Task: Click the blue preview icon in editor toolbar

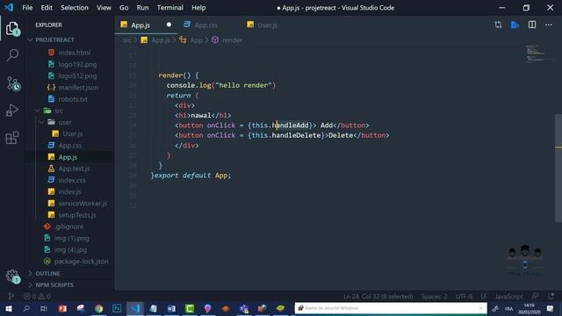Action: tap(515, 25)
